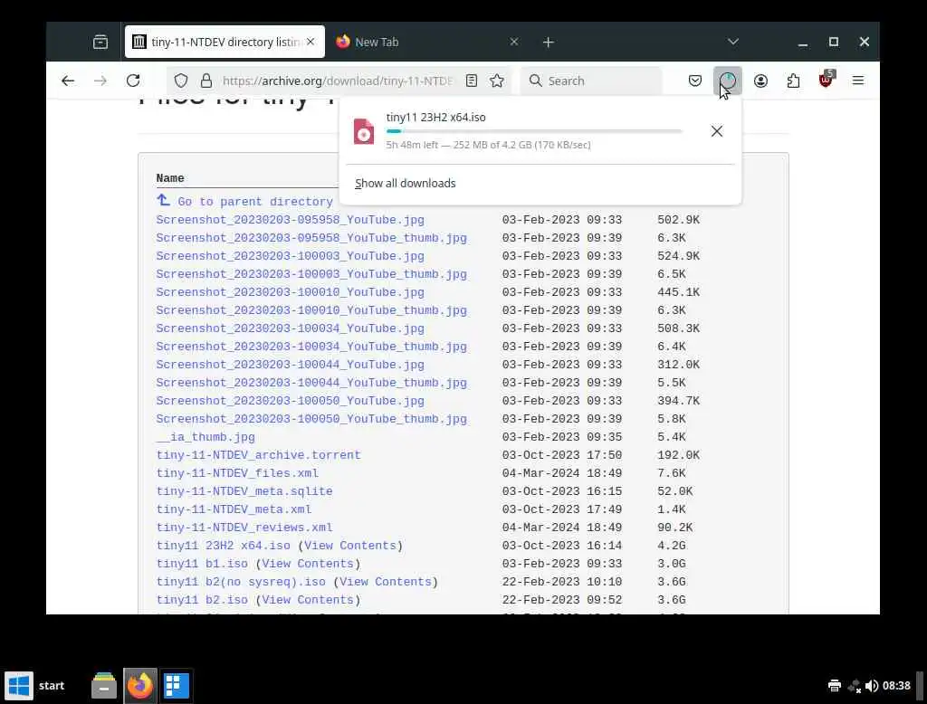Click the tiny11 b2.iso link
The height and width of the screenshot is (704, 927).
click(x=202, y=600)
